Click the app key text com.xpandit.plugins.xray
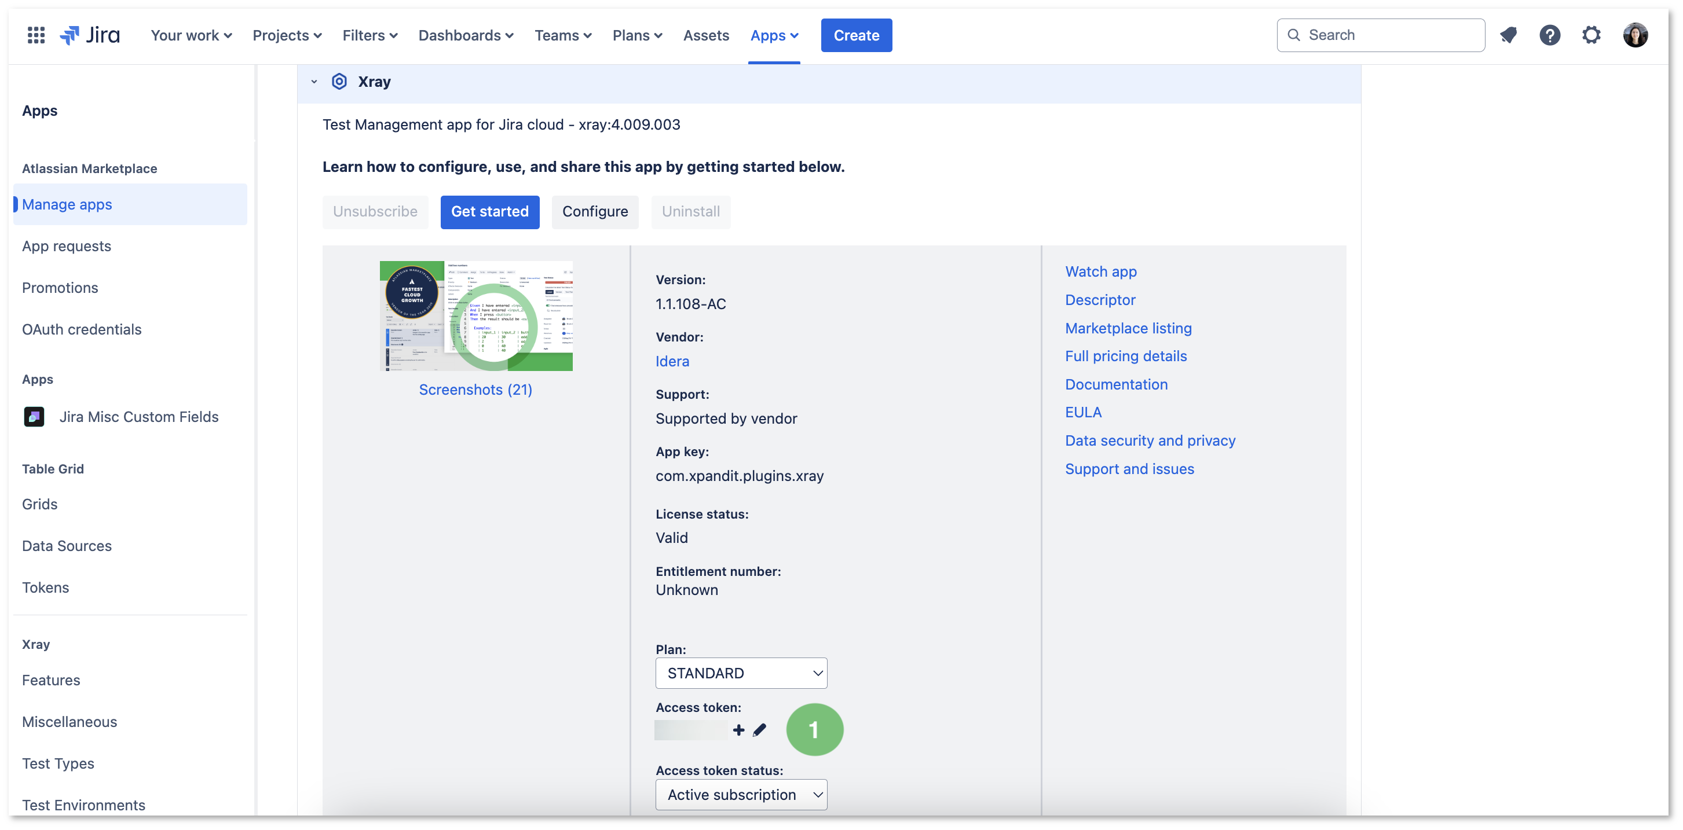The image size is (1683, 830). pos(740,476)
